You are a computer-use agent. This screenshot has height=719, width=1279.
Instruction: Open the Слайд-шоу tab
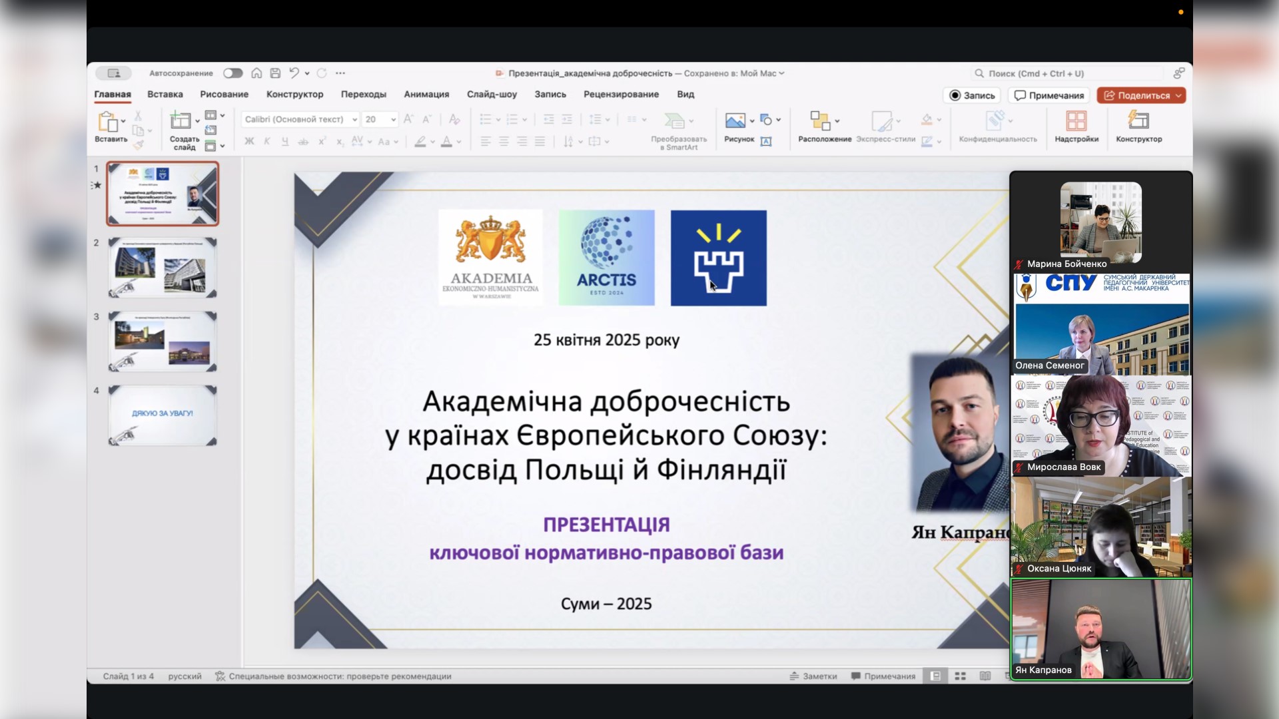click(492, 95)
